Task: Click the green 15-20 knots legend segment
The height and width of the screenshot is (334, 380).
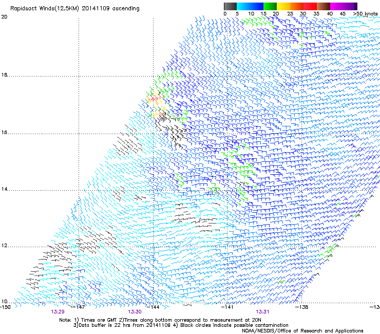Action: click(x=270, y=6)
